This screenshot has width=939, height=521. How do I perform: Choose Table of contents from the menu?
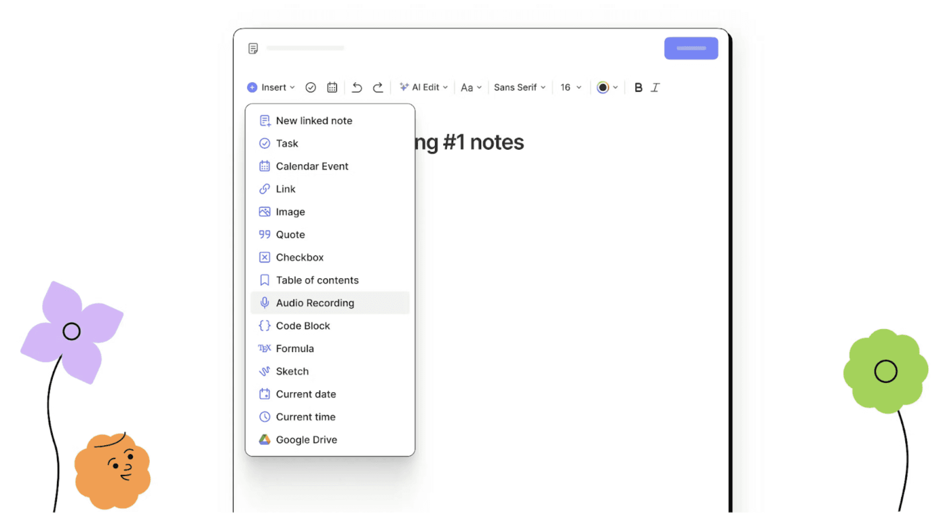point(317,280)
